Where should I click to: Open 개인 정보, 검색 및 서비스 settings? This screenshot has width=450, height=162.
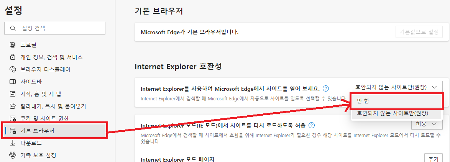pyautogui.click(x=52, y=57)
